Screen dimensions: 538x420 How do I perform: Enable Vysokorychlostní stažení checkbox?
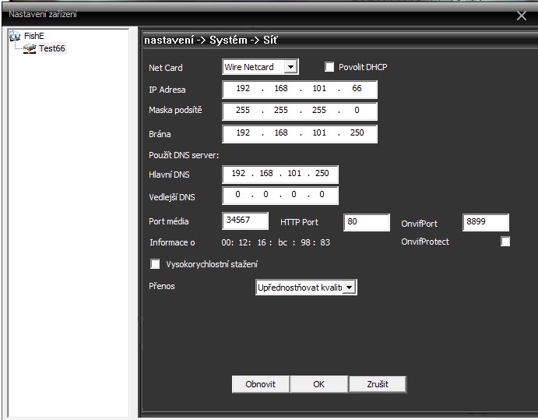pos(155,263)
